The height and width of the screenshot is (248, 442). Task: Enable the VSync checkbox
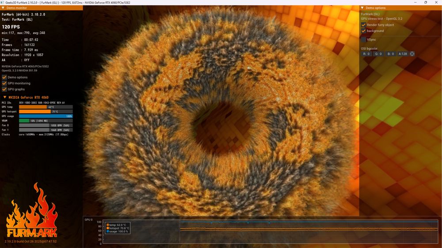click(363, 40)
